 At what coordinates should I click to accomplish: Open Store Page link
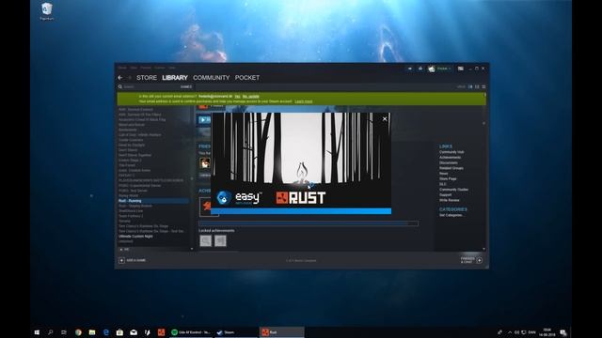pos(448,179)
